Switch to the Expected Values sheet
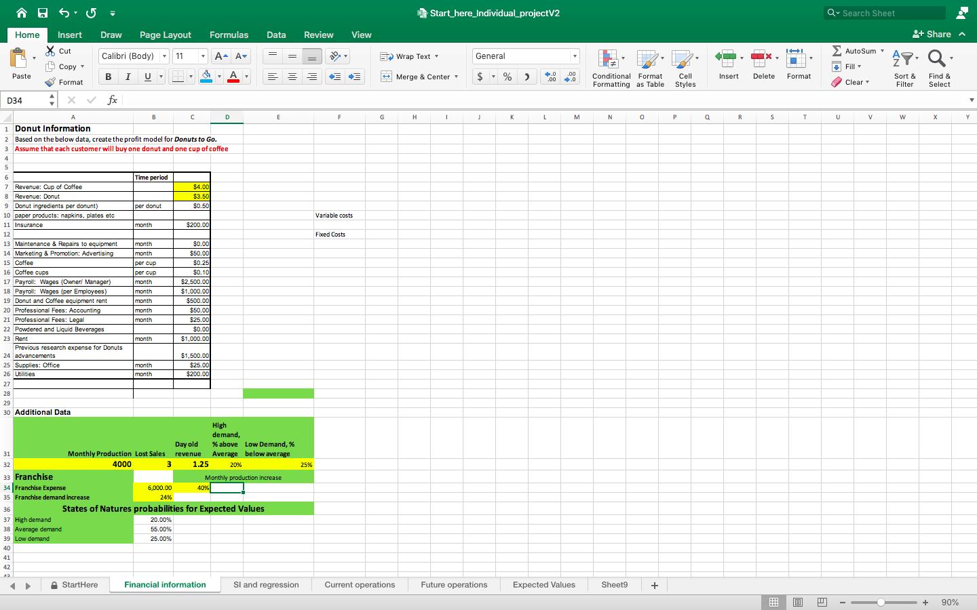The height and width of the screenshot is (610, 977). [544, 585]
